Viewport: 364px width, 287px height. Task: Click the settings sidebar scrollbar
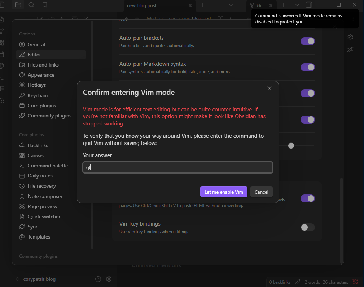click(x=92, y=135)
